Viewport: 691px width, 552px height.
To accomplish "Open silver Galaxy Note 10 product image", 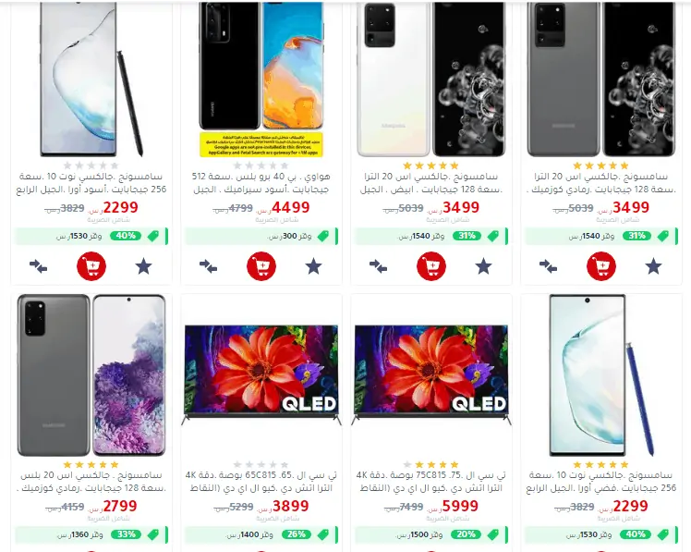I will click(601, 375).
